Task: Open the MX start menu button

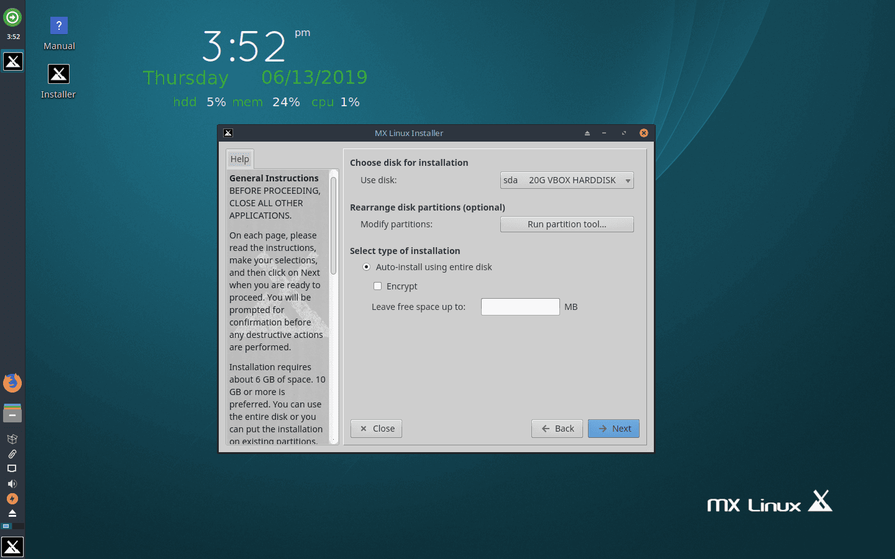Action: point(12,547)
